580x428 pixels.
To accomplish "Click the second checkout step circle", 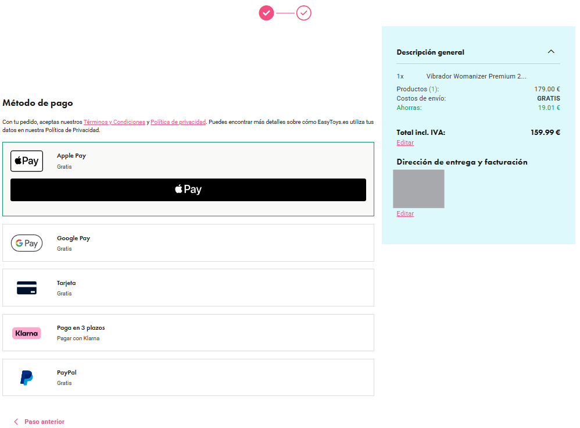I will 304,13.
